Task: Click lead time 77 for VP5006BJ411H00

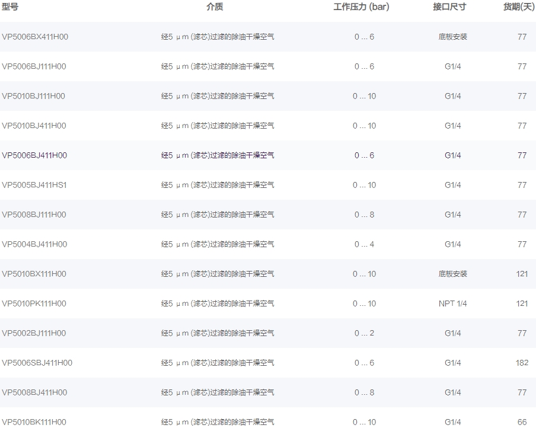Action: click(x=522, y=155)
